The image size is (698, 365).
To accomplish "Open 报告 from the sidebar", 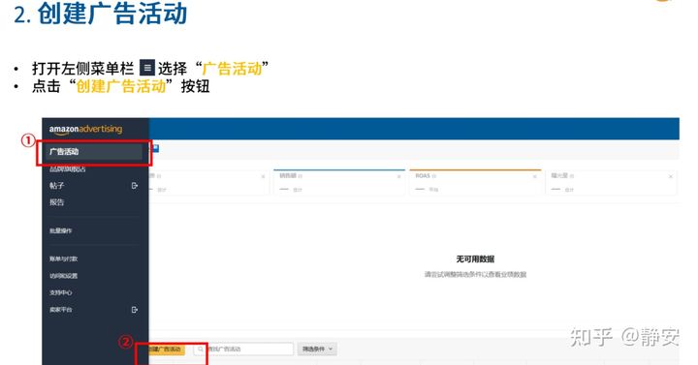I will click(x=57, y=202).
